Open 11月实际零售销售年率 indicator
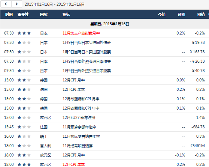209x167 pixels. [x=81, y=136]
